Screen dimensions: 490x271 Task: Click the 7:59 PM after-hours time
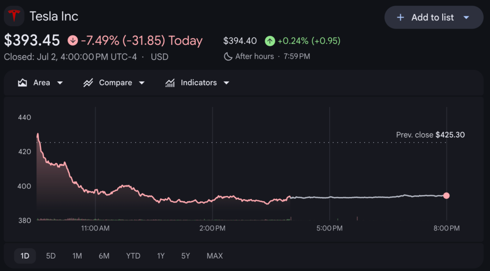297,56
